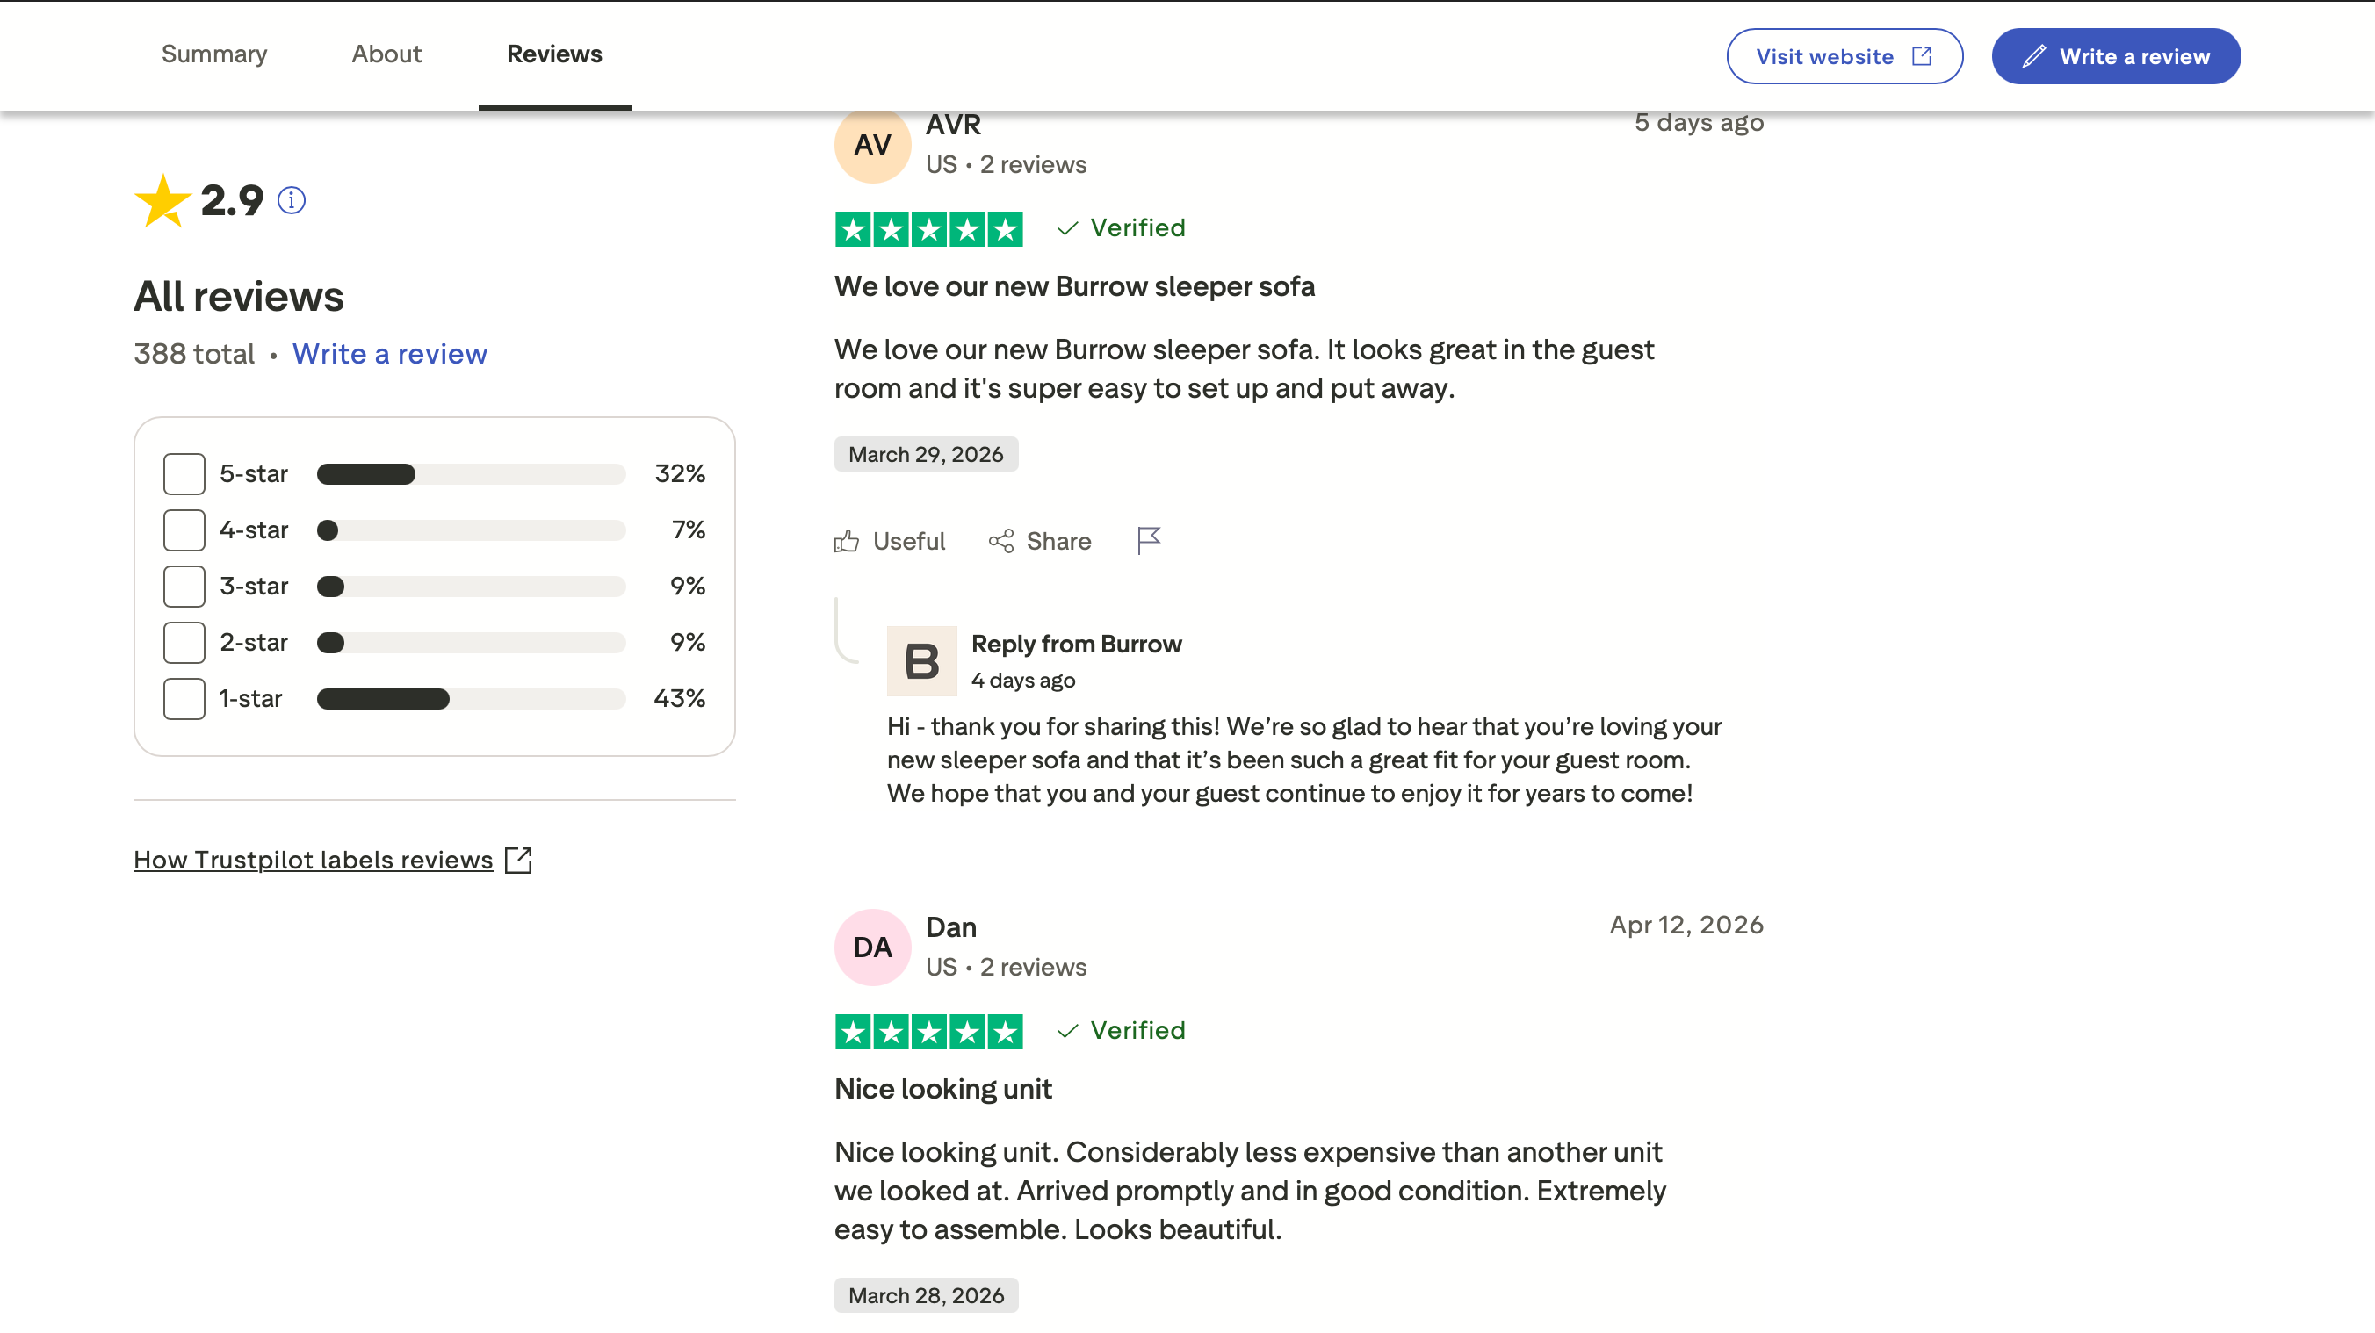
Task: Select the 2-star filter checkbox
Action: (x=184, y=643)
